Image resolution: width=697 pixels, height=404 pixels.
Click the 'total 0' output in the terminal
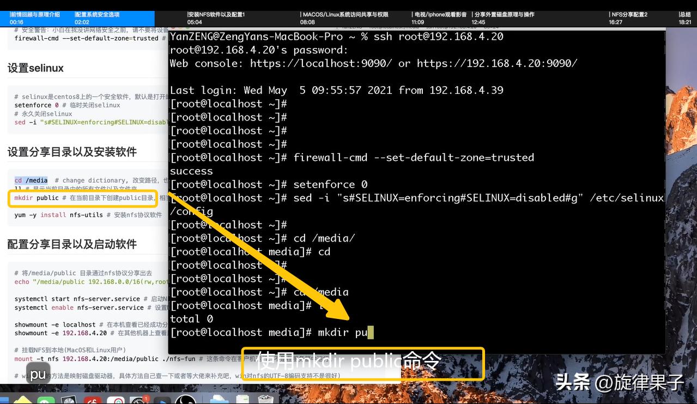click(x=191, y=318)
